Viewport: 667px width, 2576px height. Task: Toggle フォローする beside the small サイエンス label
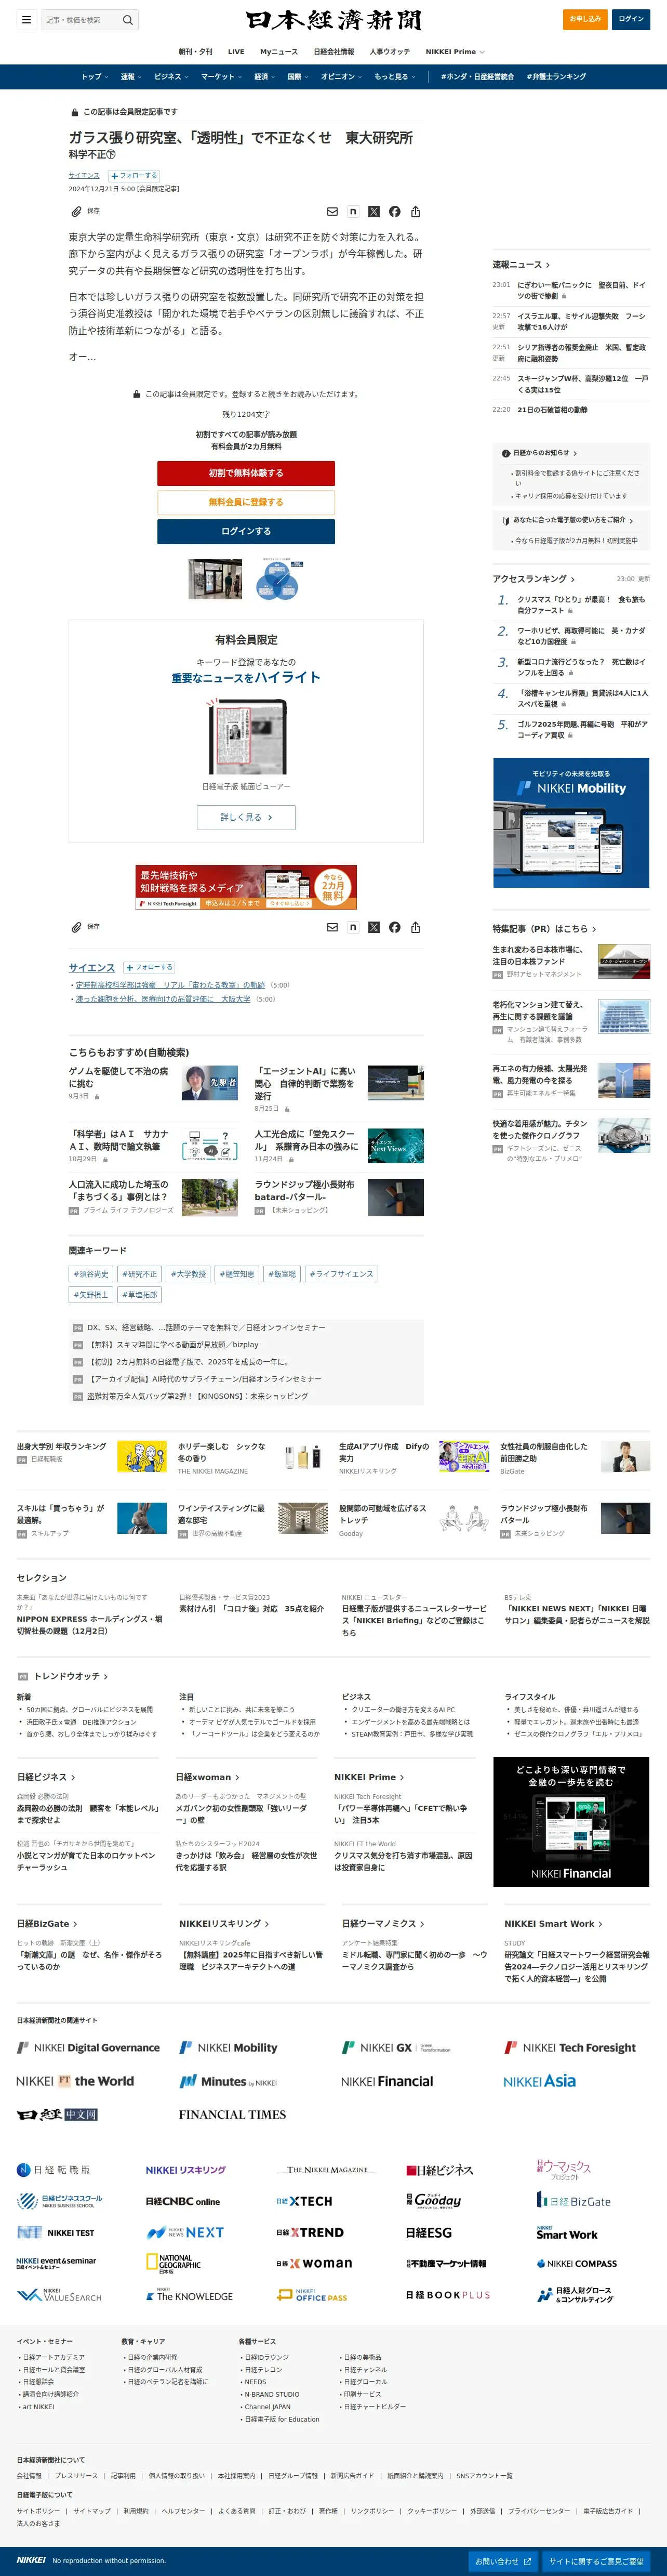pyautogui.click(x=134, y=176)
